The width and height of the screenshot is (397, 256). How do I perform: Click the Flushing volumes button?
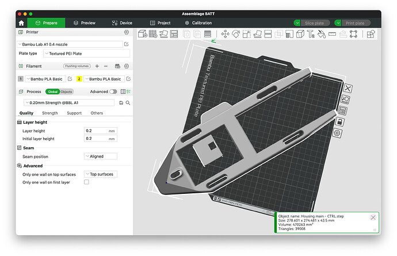point(77,66)
